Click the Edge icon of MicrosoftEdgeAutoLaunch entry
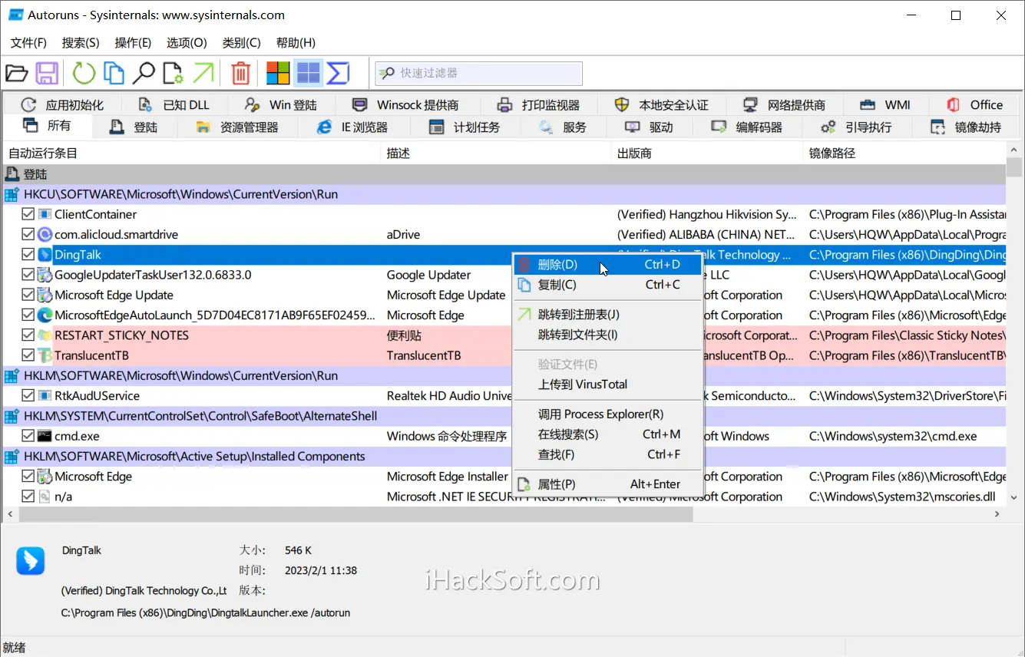Screen dimensions: 1025x657 (45, 315)
